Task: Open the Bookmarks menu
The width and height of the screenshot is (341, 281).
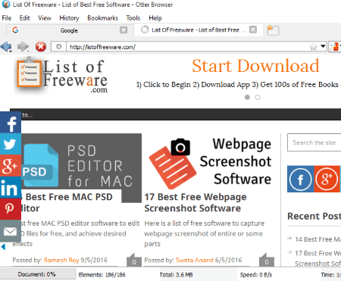Action: 102,18
